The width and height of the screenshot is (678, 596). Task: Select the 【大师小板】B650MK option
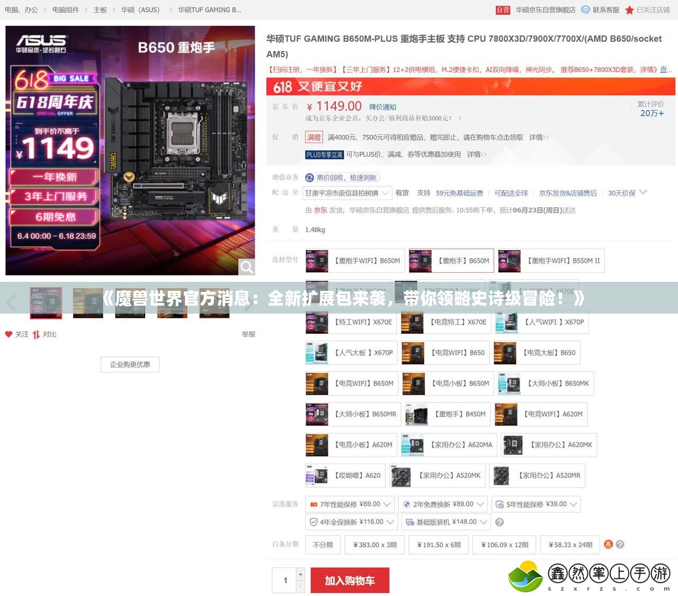pos(546,384)
